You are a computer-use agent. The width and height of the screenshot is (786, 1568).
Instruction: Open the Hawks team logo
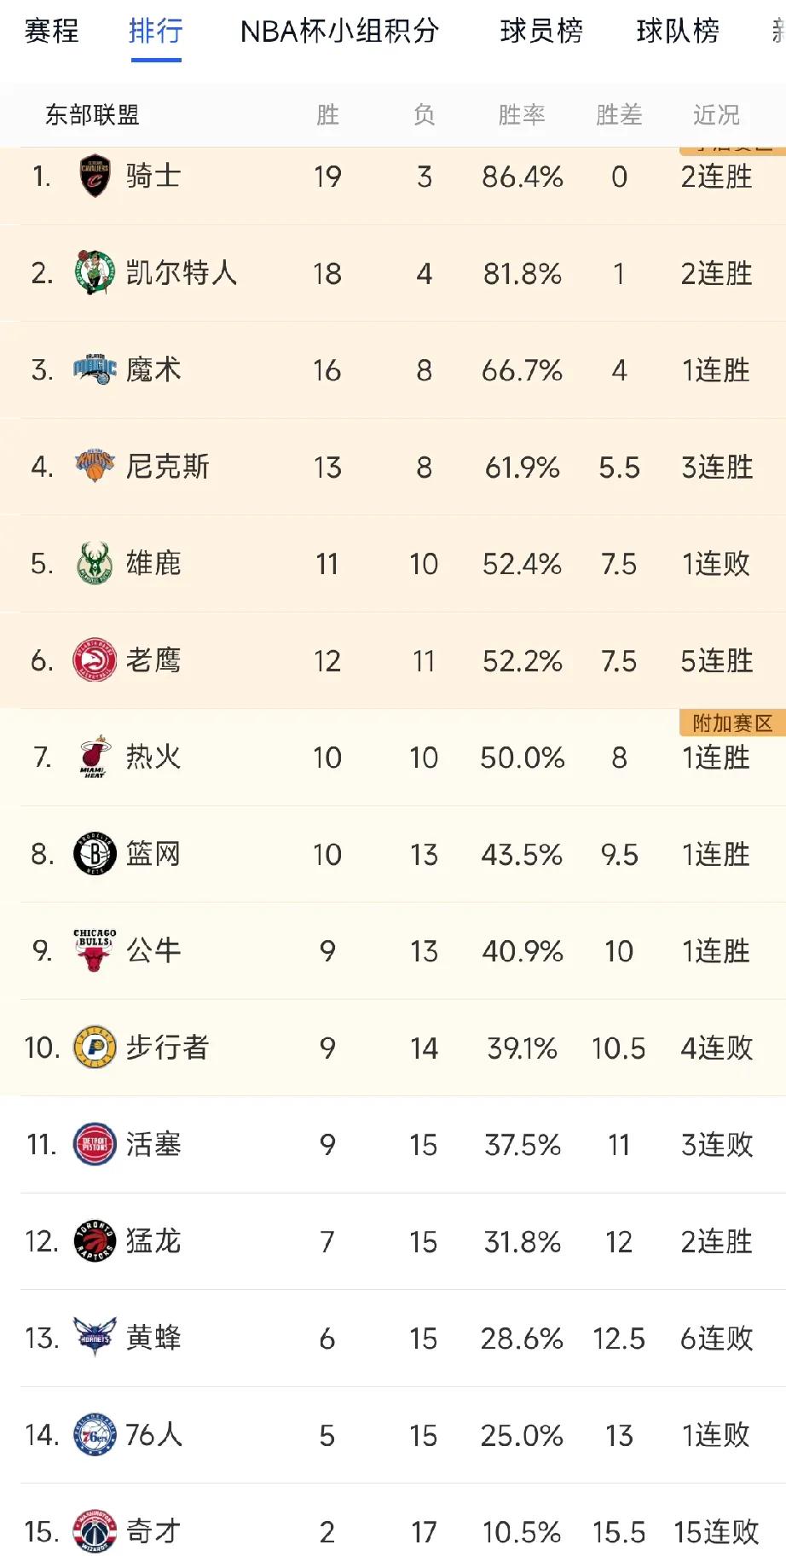pos(95,660)
